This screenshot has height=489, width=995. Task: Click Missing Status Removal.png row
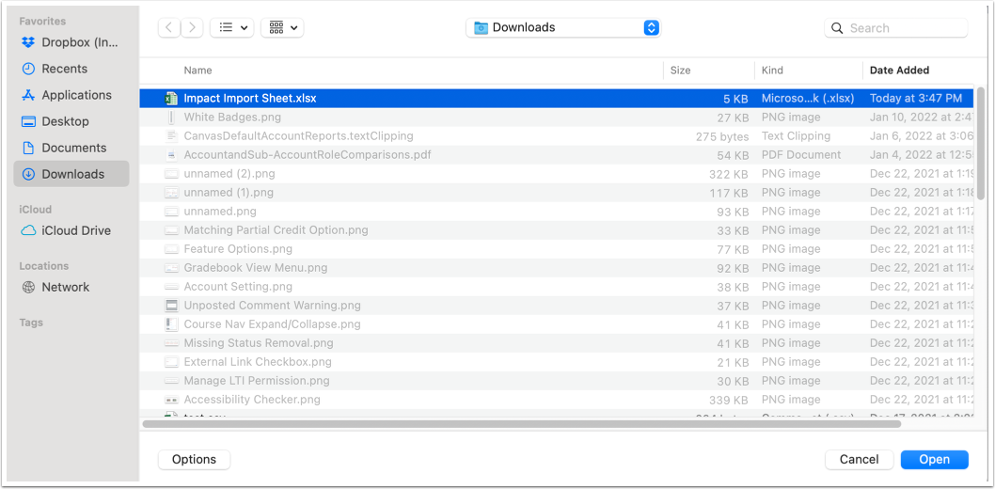[x=557, y=343]
